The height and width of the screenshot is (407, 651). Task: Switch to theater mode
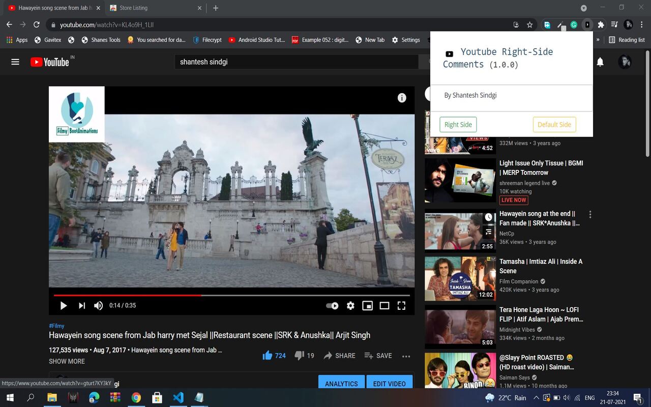point(384,305)
